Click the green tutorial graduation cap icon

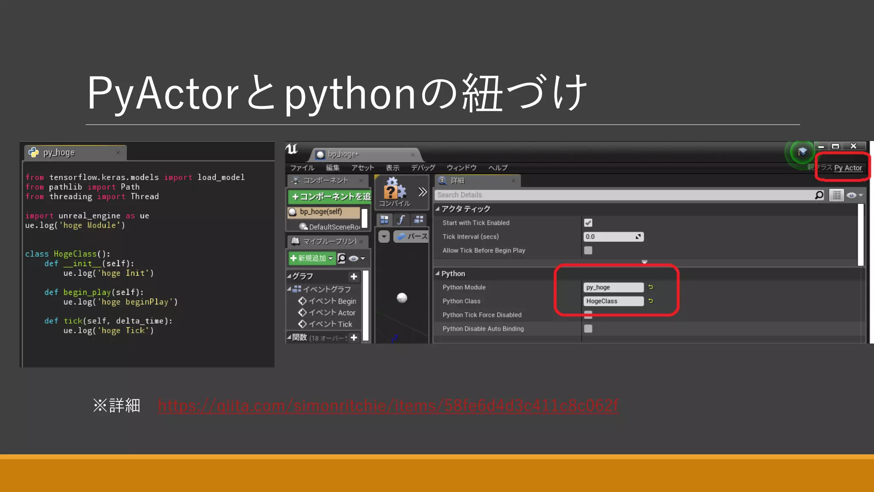pyautogui.click(x=802, y=152)
